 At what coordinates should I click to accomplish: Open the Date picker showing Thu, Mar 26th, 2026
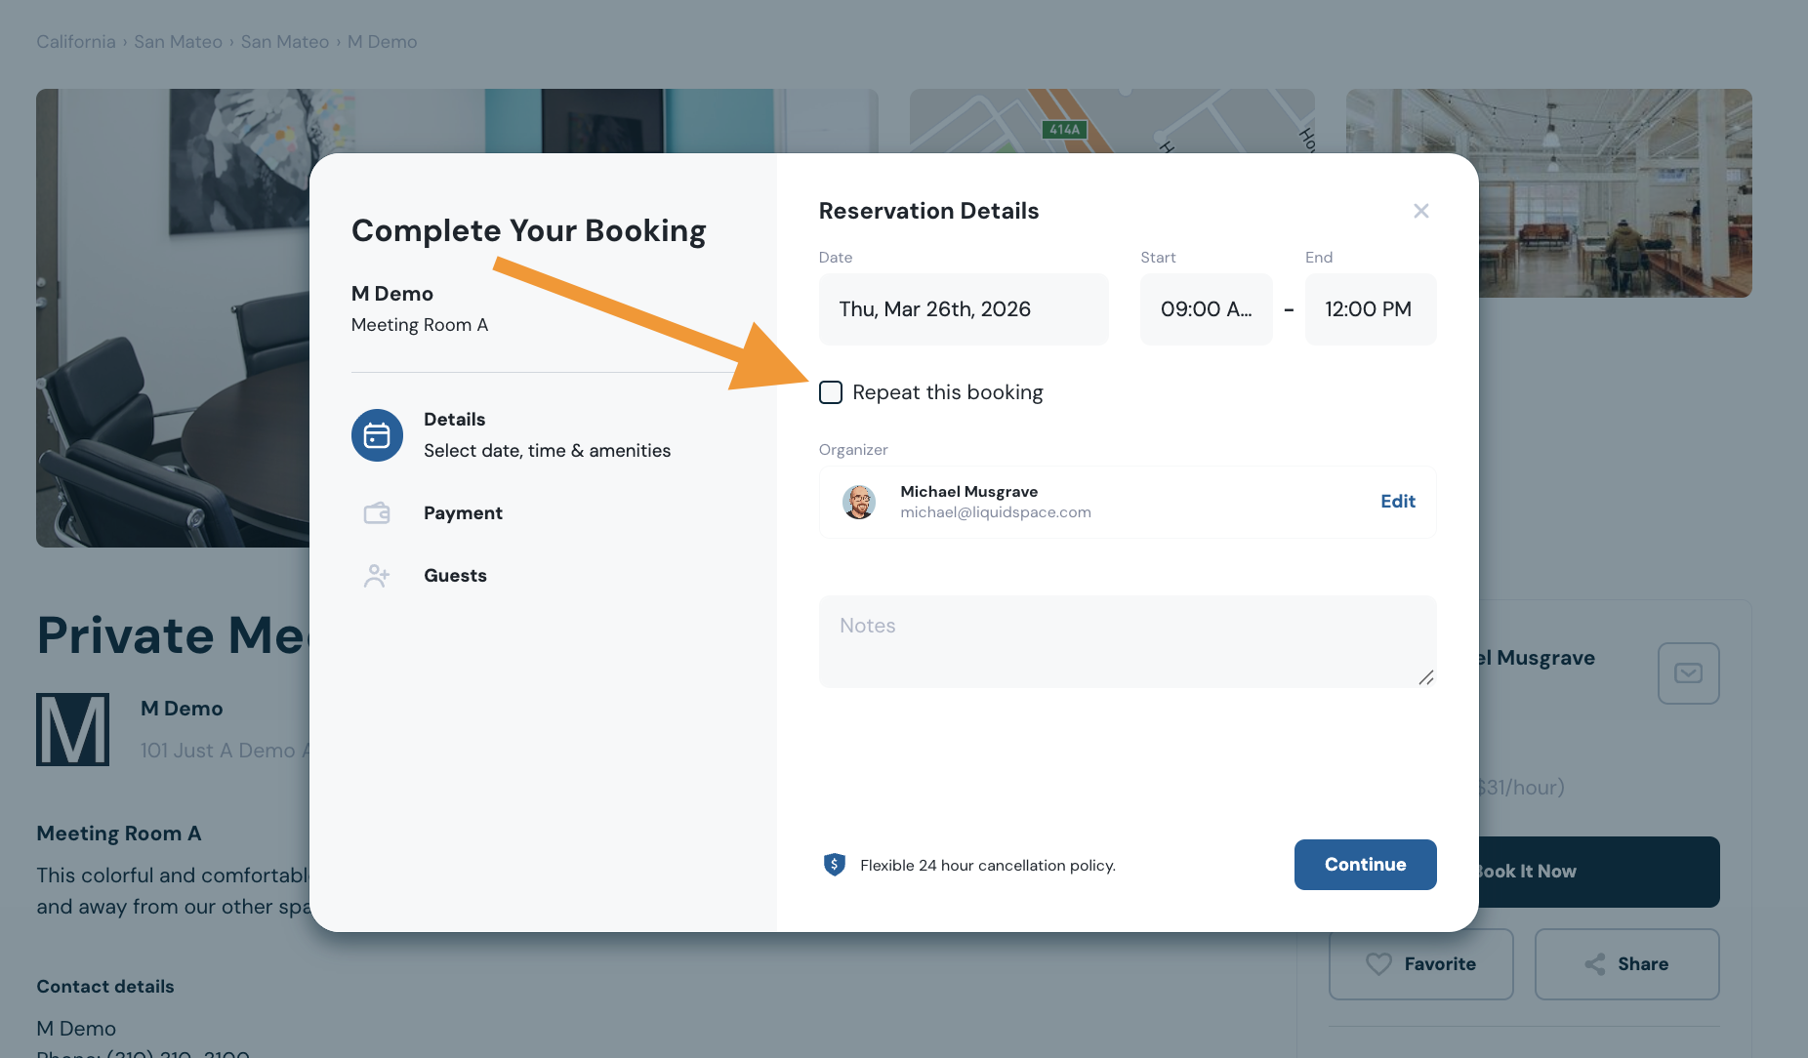pyautogui.click(x=964, y=309)
